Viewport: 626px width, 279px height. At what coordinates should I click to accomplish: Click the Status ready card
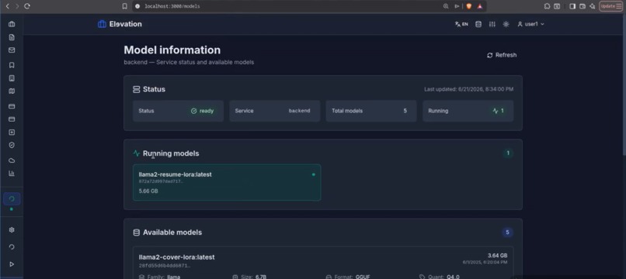[178, 111]
